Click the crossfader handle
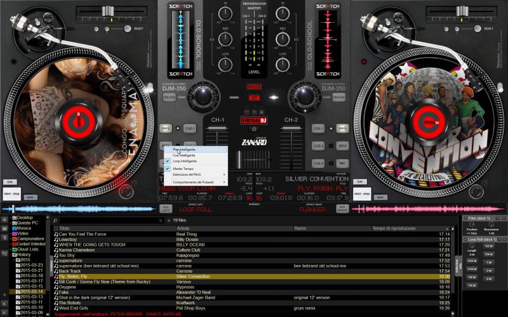Image resolution: width=508 pixels, height=317 pixels. (x=239, y=160)
